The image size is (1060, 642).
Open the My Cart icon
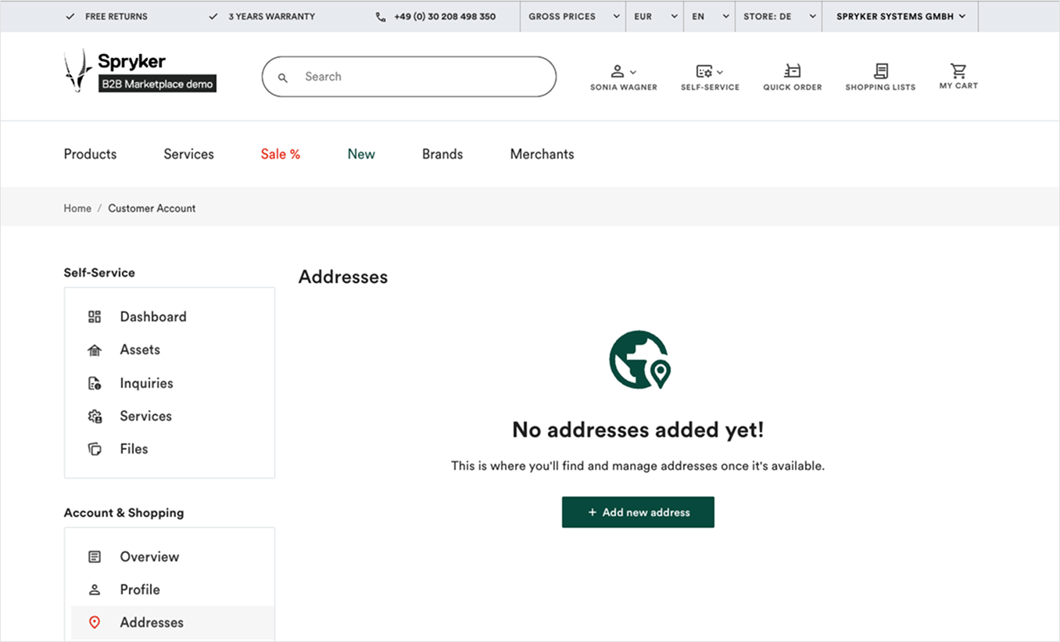pos(958,72)
